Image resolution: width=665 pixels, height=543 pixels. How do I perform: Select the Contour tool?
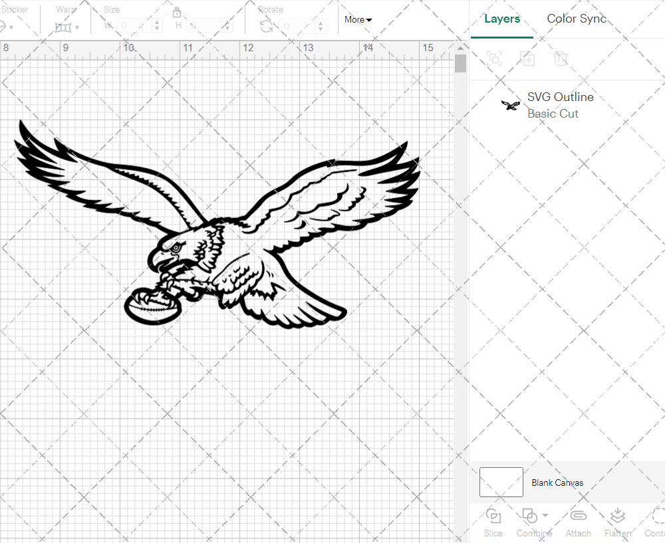[x=654, y=522]
